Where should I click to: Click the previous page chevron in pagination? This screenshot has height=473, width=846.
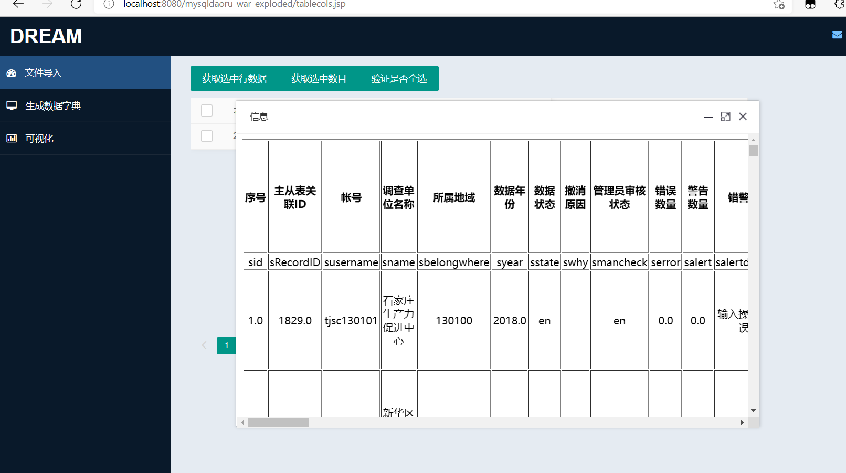[x=204, y=345]
